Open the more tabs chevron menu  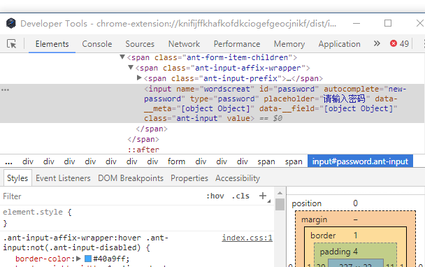[377, 43]
